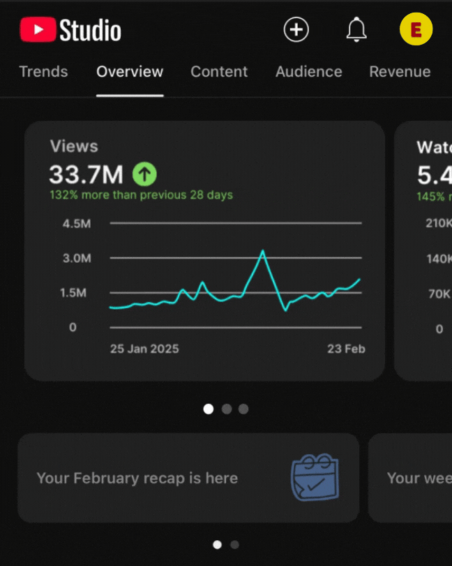
Task: Go to the Revenue tab
Action: [400, 71]
